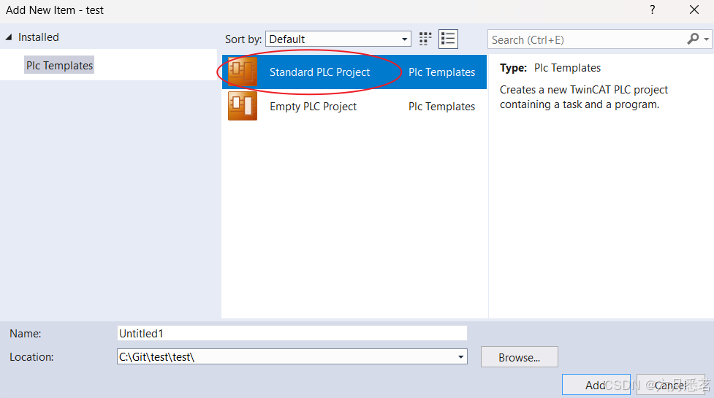Click the Browse... button

[x=519, y=358]
